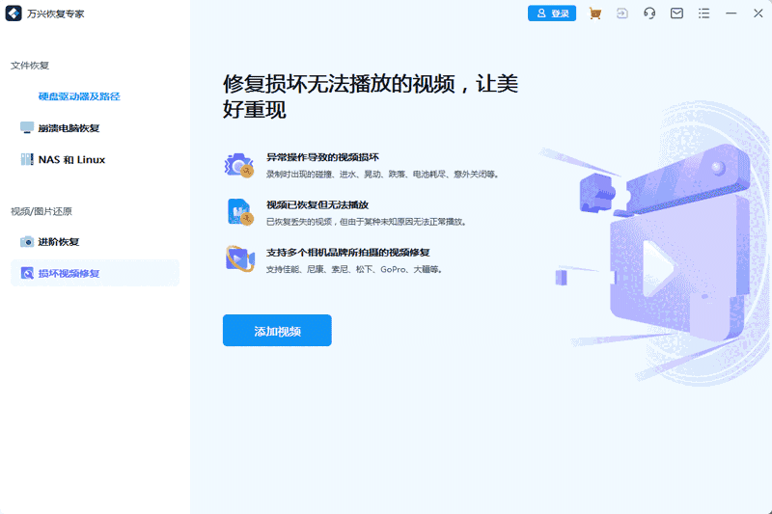Select 崩溃电脑恢复 in sidebar
Viewport: 772px width, 514px height.
tap(69, 128)
